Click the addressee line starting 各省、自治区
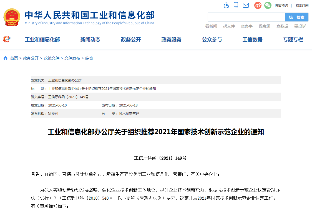The width and height of the screenshot is (312, 213). point(125,174)
